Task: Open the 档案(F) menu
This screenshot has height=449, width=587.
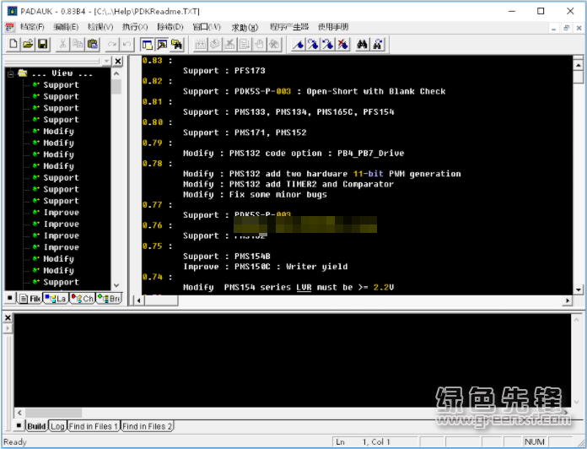Action: [x=32, y=27]
